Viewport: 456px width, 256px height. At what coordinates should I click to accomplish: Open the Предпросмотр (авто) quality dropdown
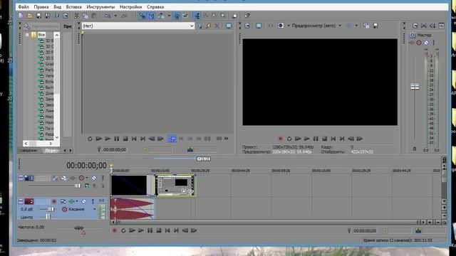click(x=340, y=26)
